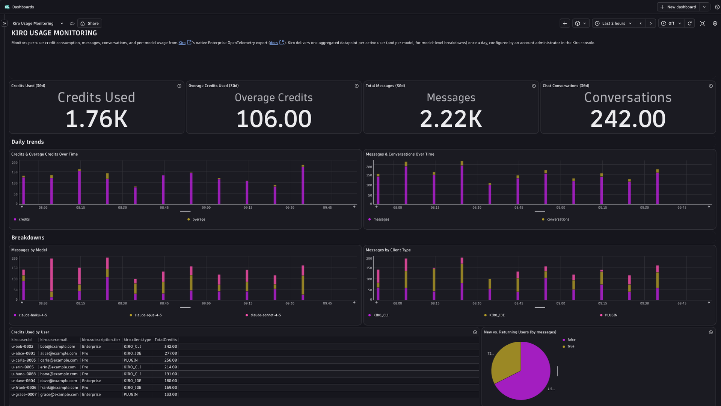Toggle the claude-sonnet-4-5 legend series
This screenshot has height=406, width=721.
coord(263,315)
